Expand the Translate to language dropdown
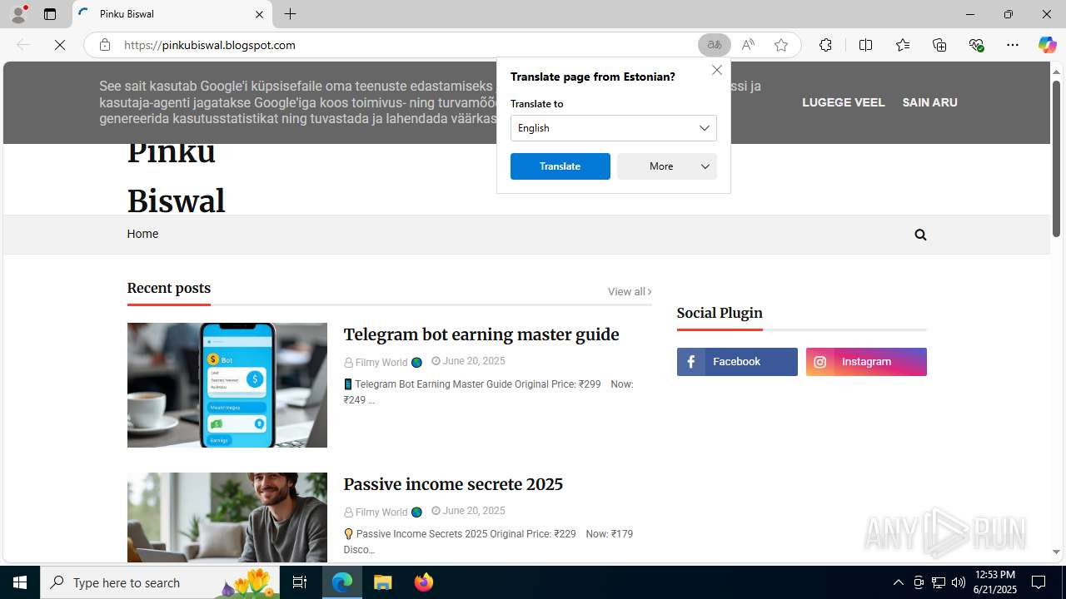Viewport: 1066px width, 599px height. point(614,128)
